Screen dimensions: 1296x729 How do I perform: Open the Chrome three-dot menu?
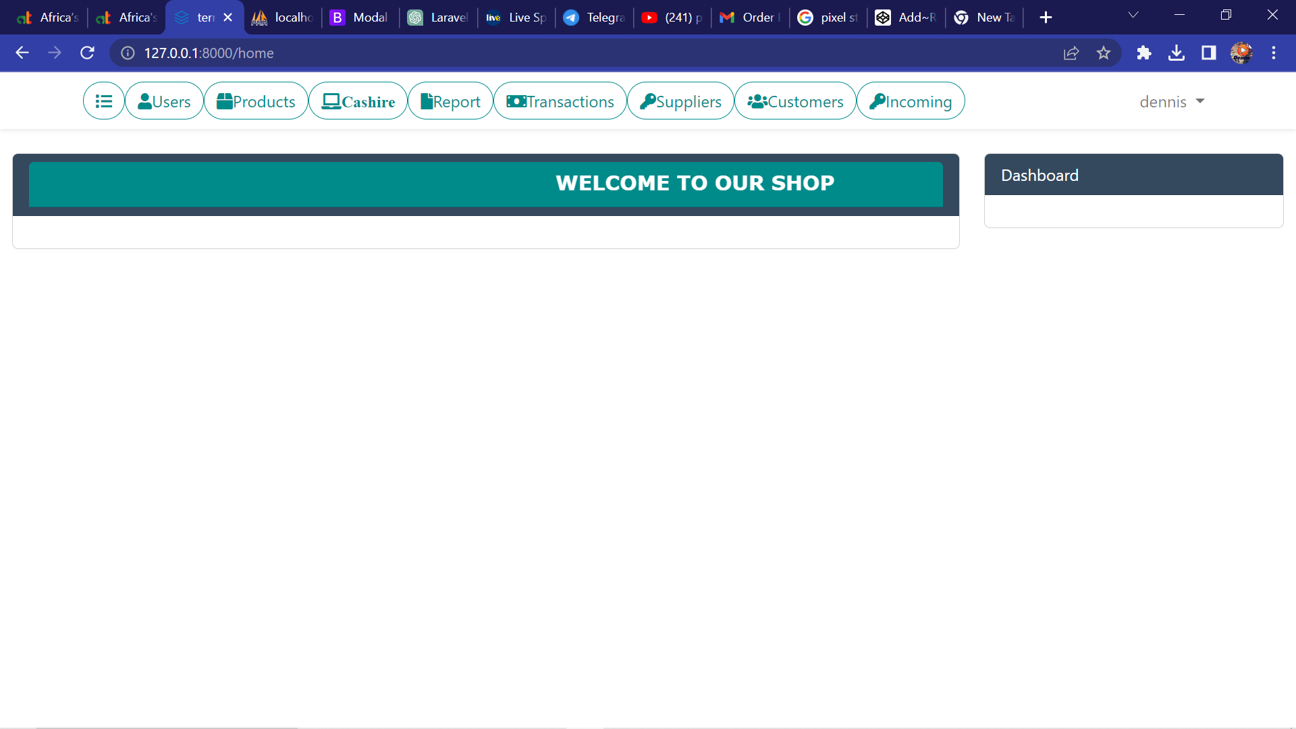click(1274, 53)
